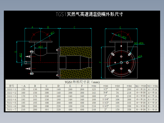Click the table caption TGS1外形尺寸表 (mm)
Screen dimensions: 164x123
(x=82, y=82)
